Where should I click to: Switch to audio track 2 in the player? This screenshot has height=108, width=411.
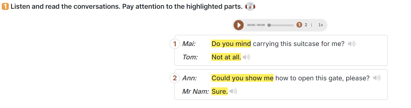coord(306,25)
